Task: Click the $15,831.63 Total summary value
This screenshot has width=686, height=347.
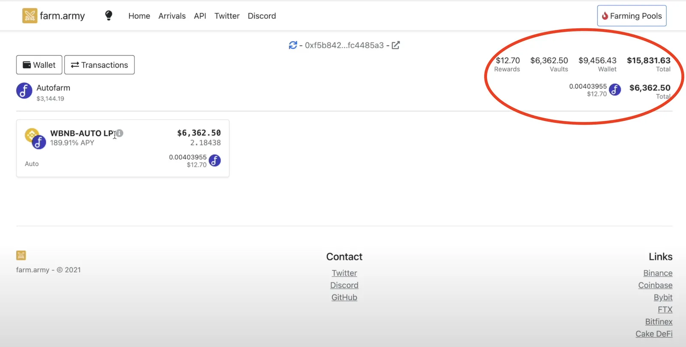Action: pyautogui.click(x=649, y=60)
